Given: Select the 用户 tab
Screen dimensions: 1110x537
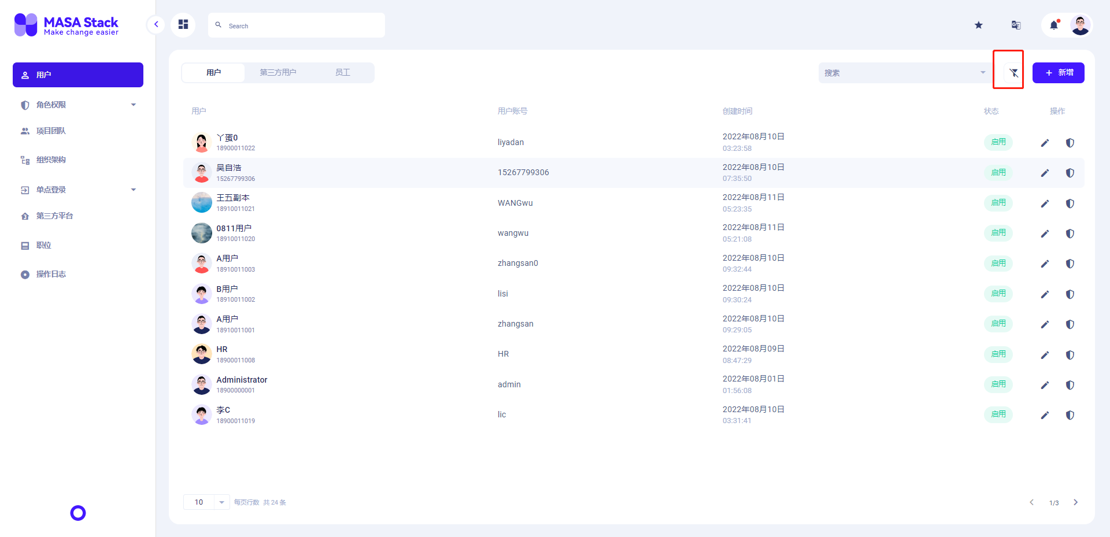Looking at the screenshot, I should point(213,73).
